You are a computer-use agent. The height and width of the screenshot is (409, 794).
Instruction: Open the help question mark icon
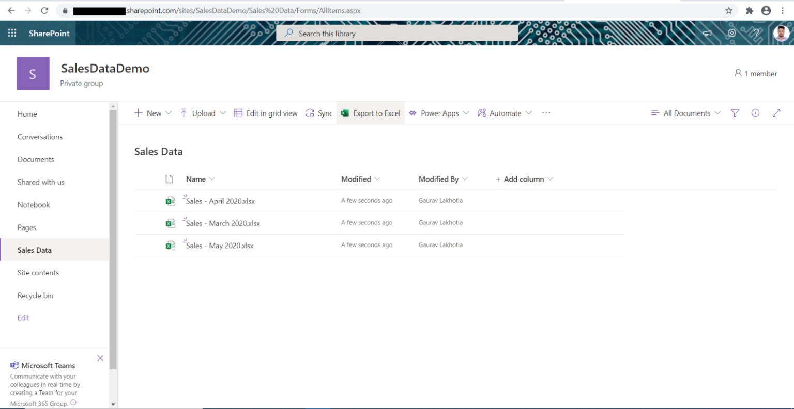click(756, 33)
